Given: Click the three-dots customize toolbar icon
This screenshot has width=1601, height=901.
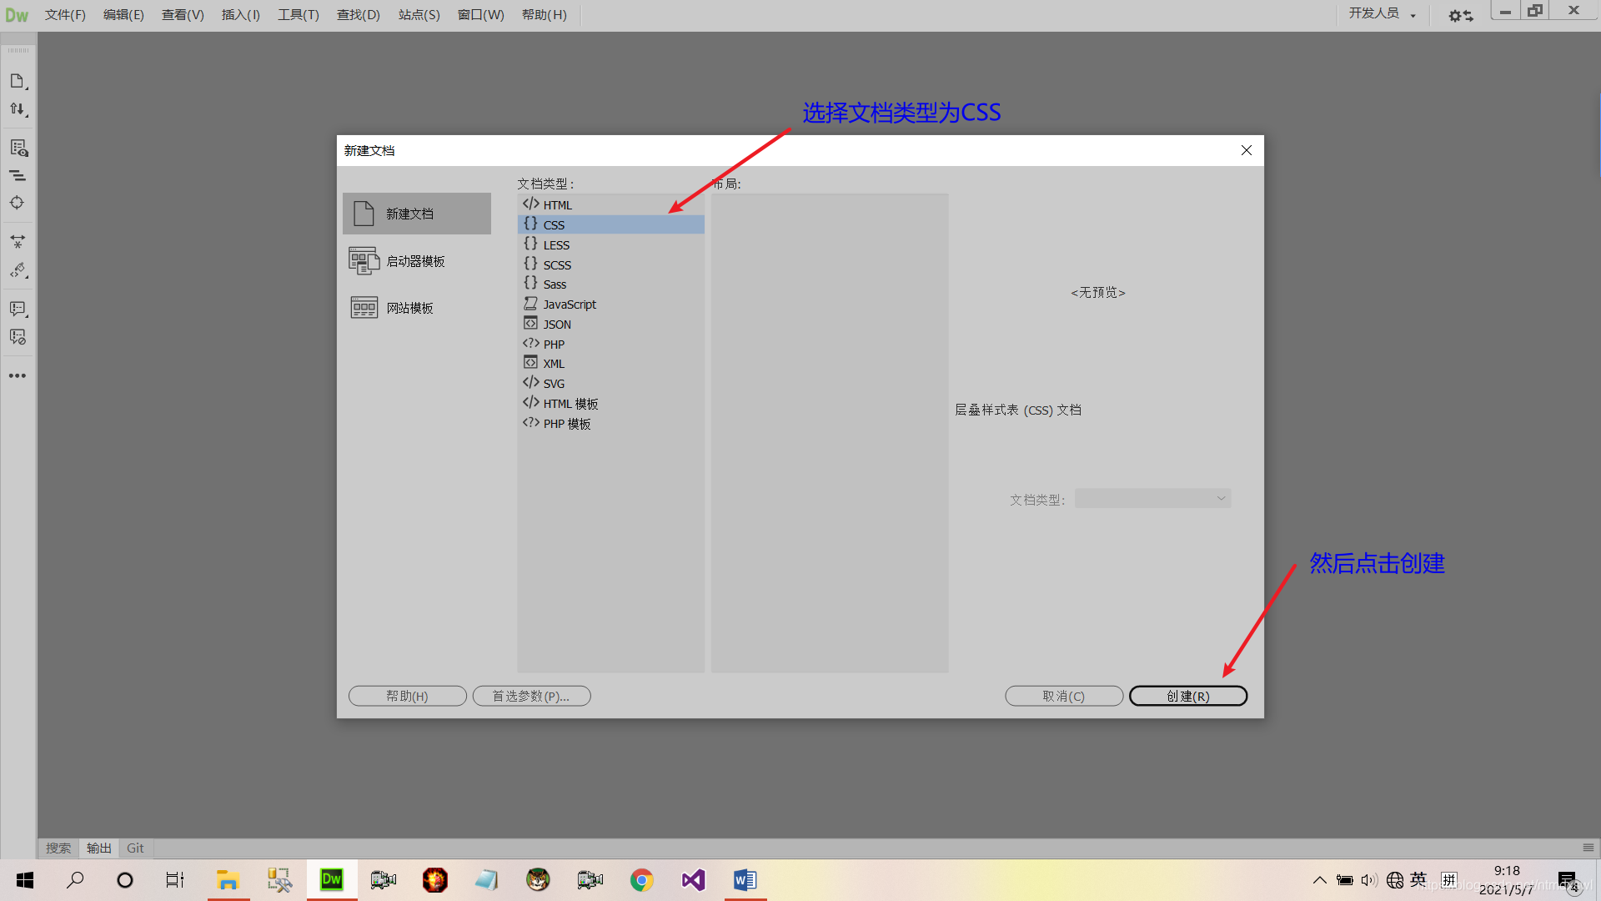Looking at the screenshot, I should (x=18, y=376).
